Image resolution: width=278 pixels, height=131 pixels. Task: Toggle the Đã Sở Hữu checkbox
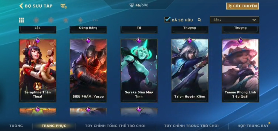pos(167,20)
